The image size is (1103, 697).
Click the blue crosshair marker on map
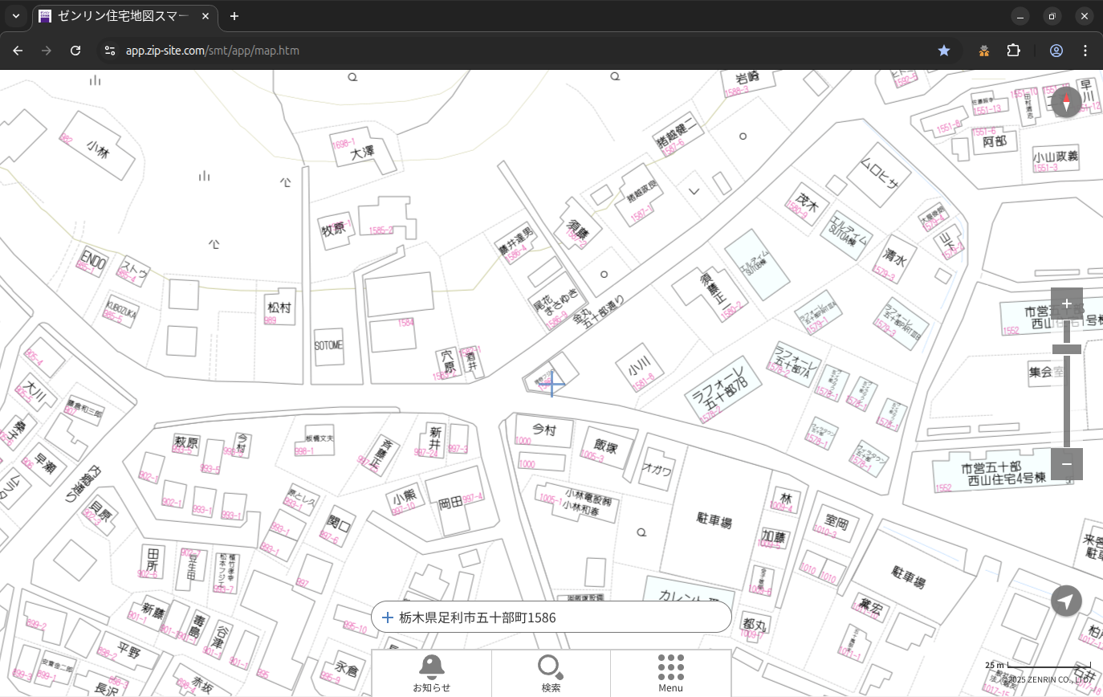pos(552,384)
